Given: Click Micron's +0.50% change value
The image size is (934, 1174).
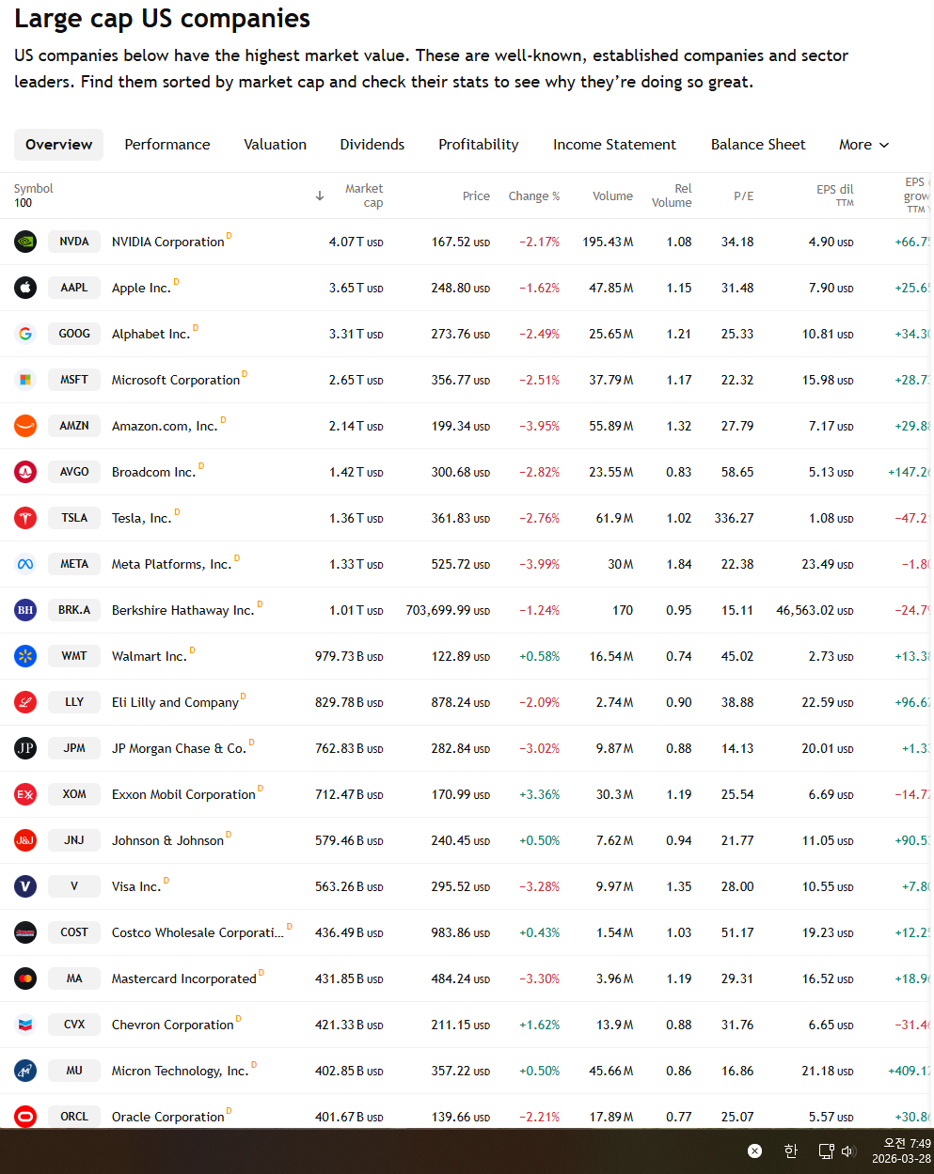Looking at the screenshot, I should pyautogui.click(x=539, y=1071).
